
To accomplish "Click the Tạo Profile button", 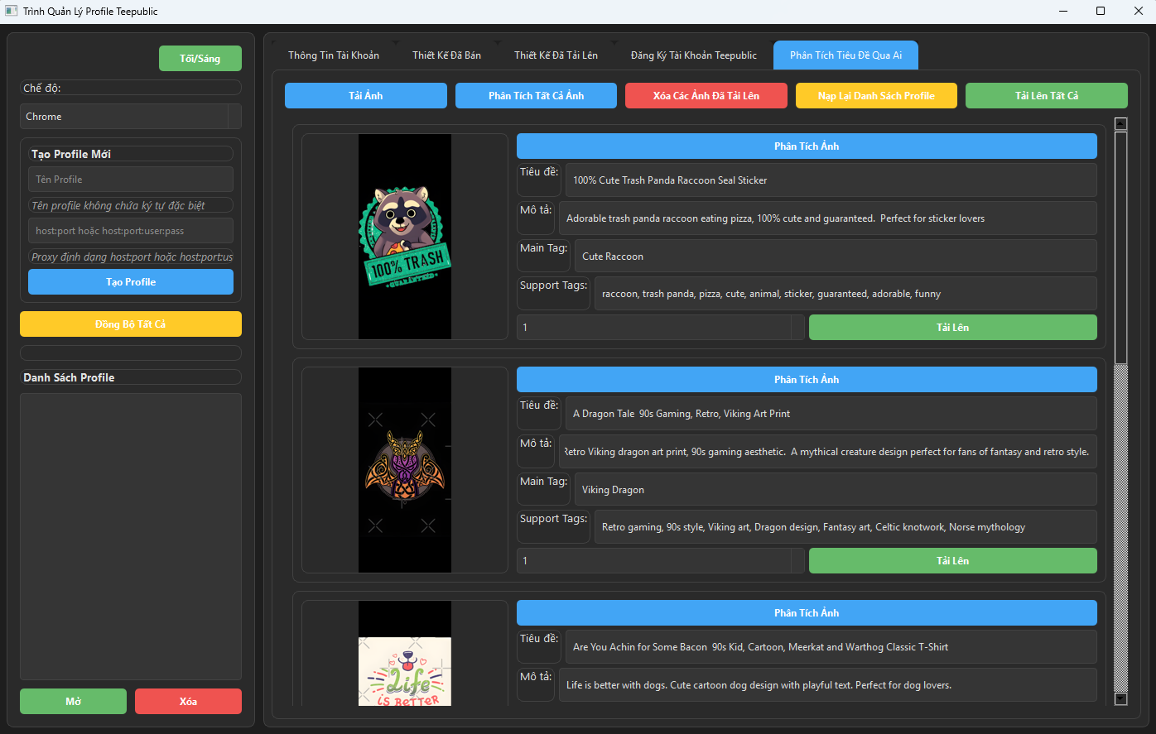I will tap(130, 281).
